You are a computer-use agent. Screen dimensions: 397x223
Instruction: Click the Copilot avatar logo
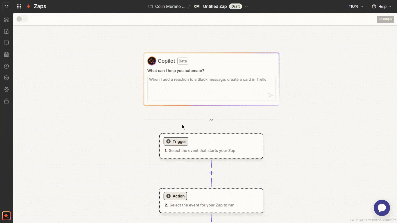pos(152,61)
